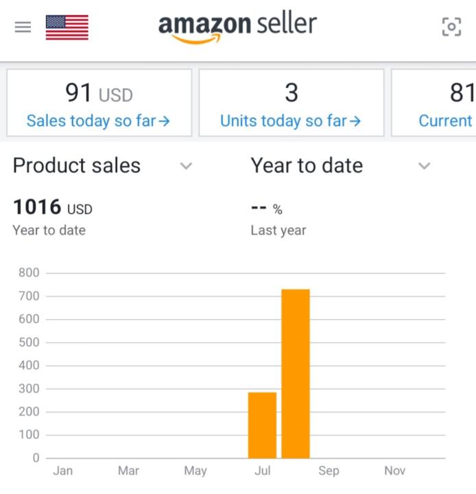Tap the Nov label on chart axis
Viewport: 476px width, 494px height.
tap(394, 471)
